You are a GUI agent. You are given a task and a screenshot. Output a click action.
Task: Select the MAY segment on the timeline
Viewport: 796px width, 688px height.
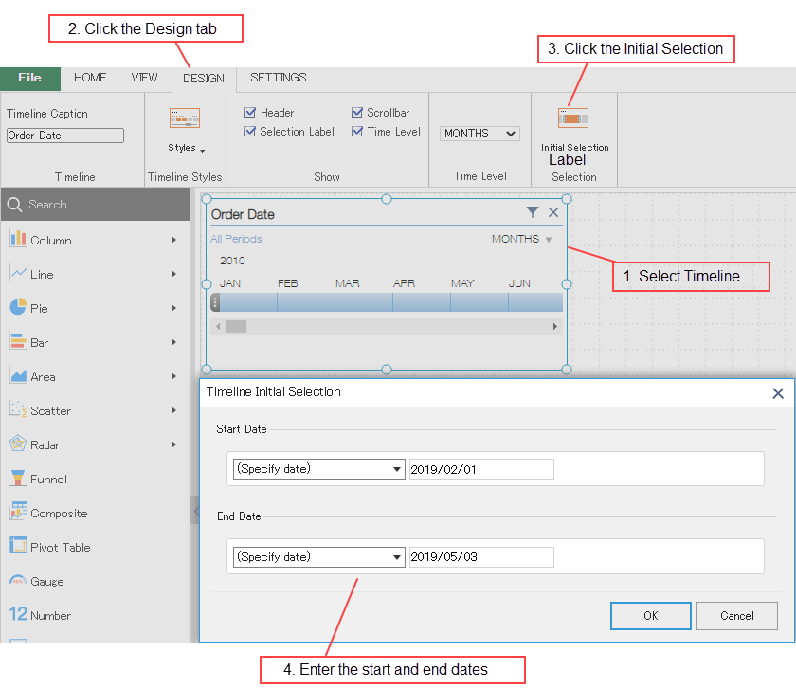click(x=479, y=302)
